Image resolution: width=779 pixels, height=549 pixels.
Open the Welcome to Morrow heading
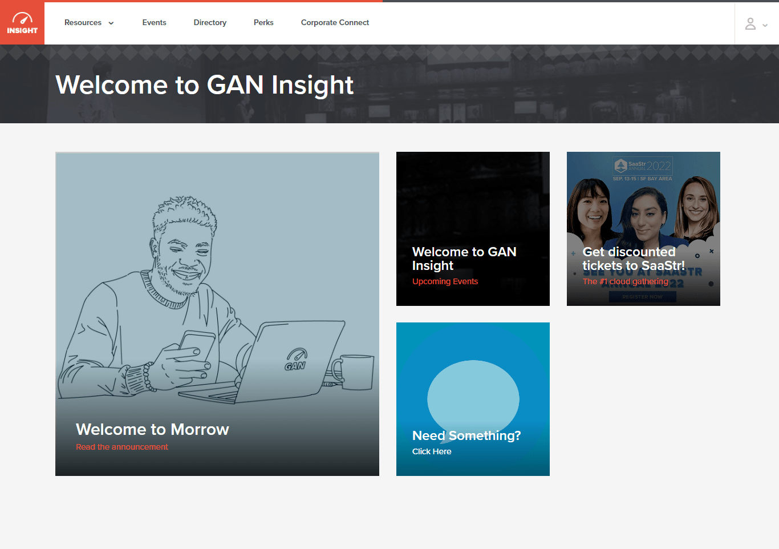click(x=152, y=429)
